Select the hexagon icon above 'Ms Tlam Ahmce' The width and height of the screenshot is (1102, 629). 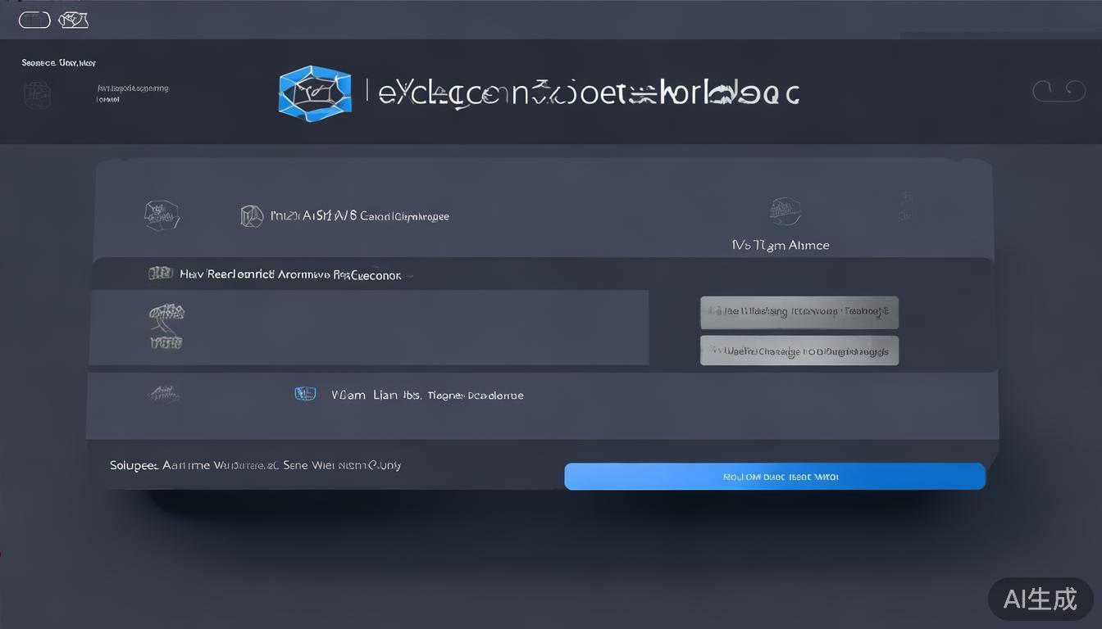coord(786,210)
